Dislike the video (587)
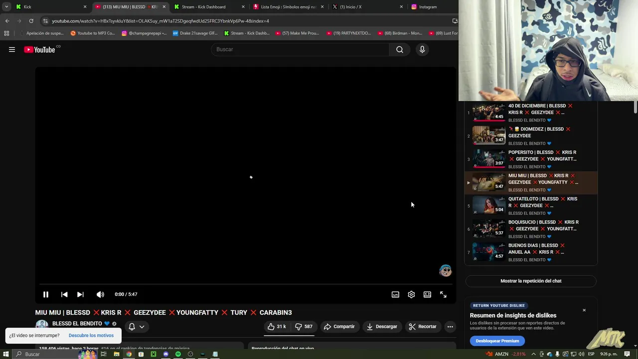Image resolution: width=638 pixels, height=359 pixels. click(304, 327)
